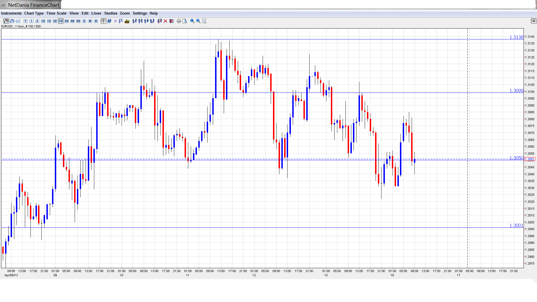This screenshot has width=537, height=302.
Task: Choose the 4H time scale button
Action: [x=72, y=21]
